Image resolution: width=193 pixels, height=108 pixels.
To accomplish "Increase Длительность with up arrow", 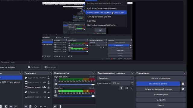I will [132, 82].
